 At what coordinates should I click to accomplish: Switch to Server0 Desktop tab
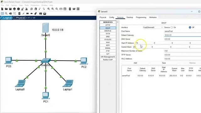(130, 17)
